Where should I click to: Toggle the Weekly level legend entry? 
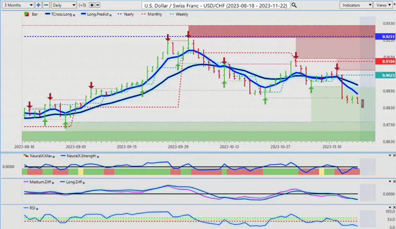(179, 14)
